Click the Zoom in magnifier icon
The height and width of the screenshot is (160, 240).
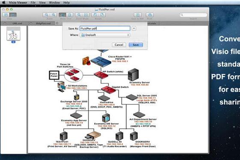pyautogui.click(x=53, y=15)
